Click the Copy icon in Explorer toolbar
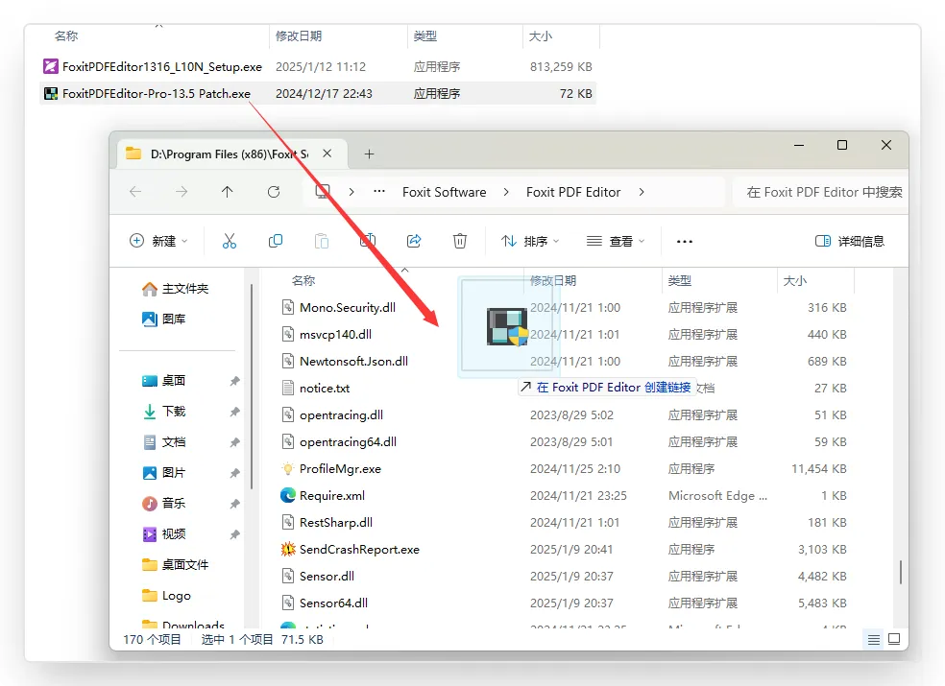945x686 pixels. (276, 241)
